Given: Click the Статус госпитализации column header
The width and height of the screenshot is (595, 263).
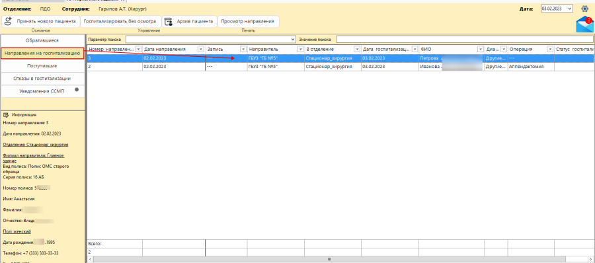Looking at the screenshot, I should tap(575, 50).
